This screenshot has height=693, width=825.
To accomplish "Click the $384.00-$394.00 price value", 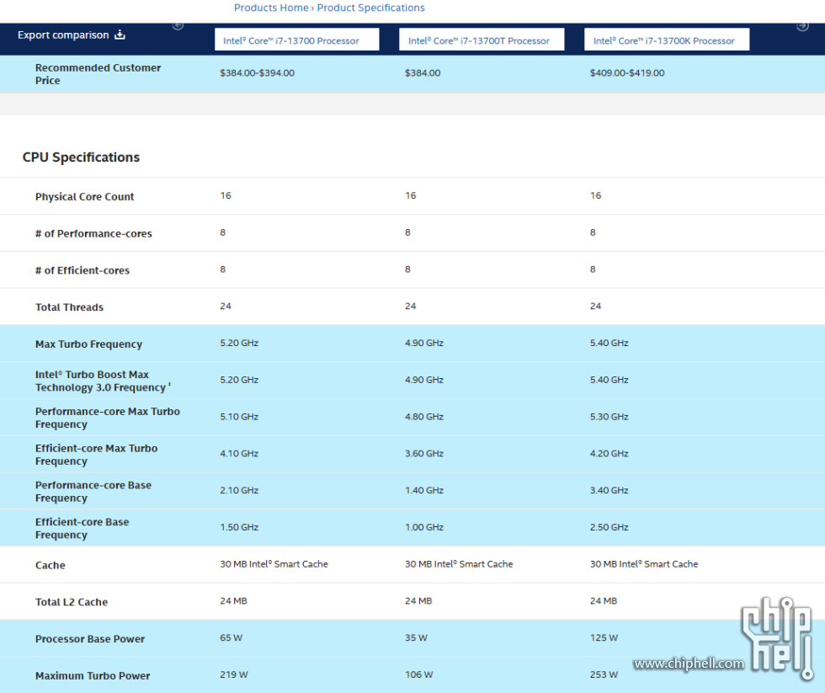I will point(258,73).
